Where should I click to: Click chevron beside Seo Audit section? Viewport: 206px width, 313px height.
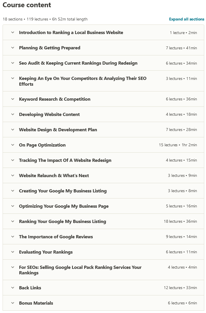[13, 63]
